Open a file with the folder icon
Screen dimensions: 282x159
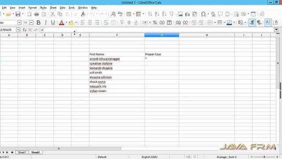tap(8, 14)
